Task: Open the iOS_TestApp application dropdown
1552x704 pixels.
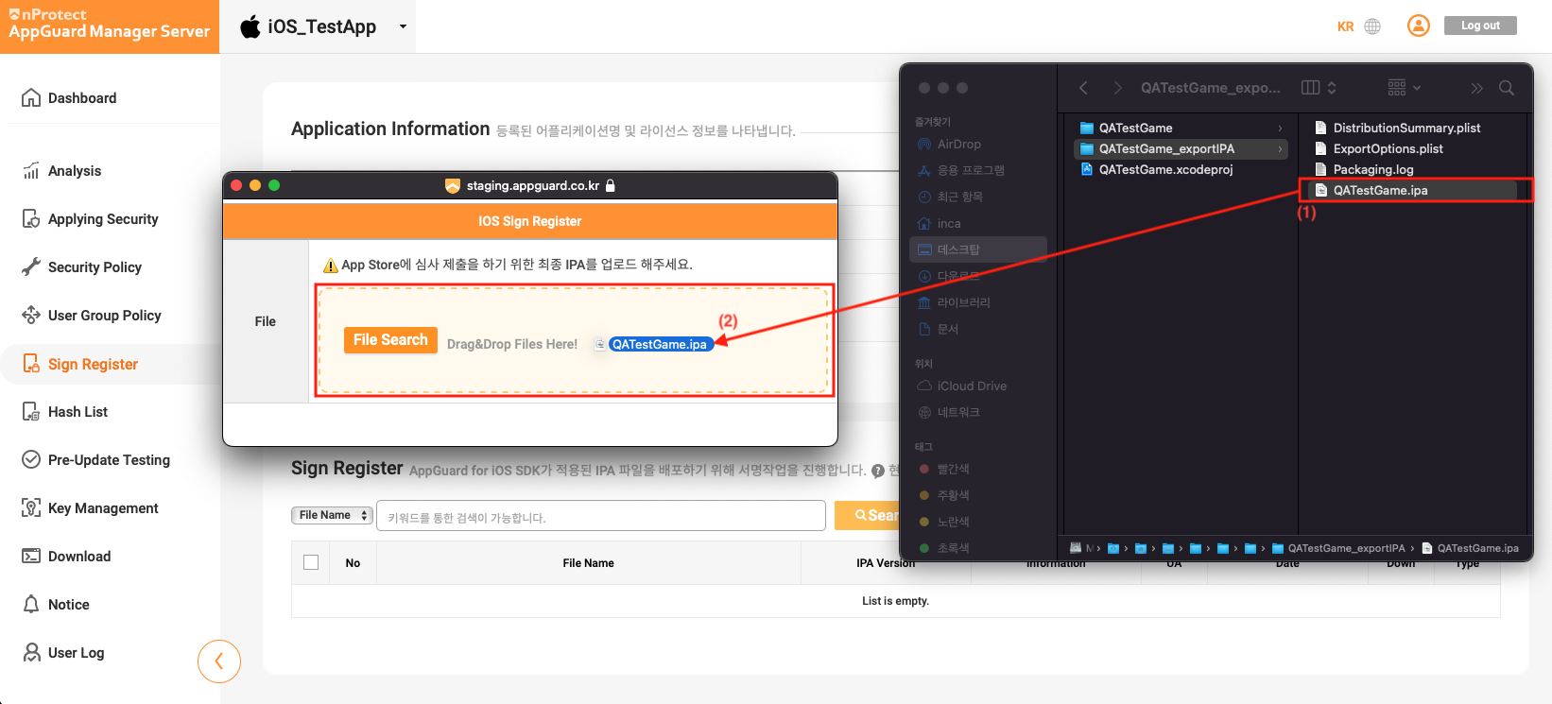Action: pos(403,26)
